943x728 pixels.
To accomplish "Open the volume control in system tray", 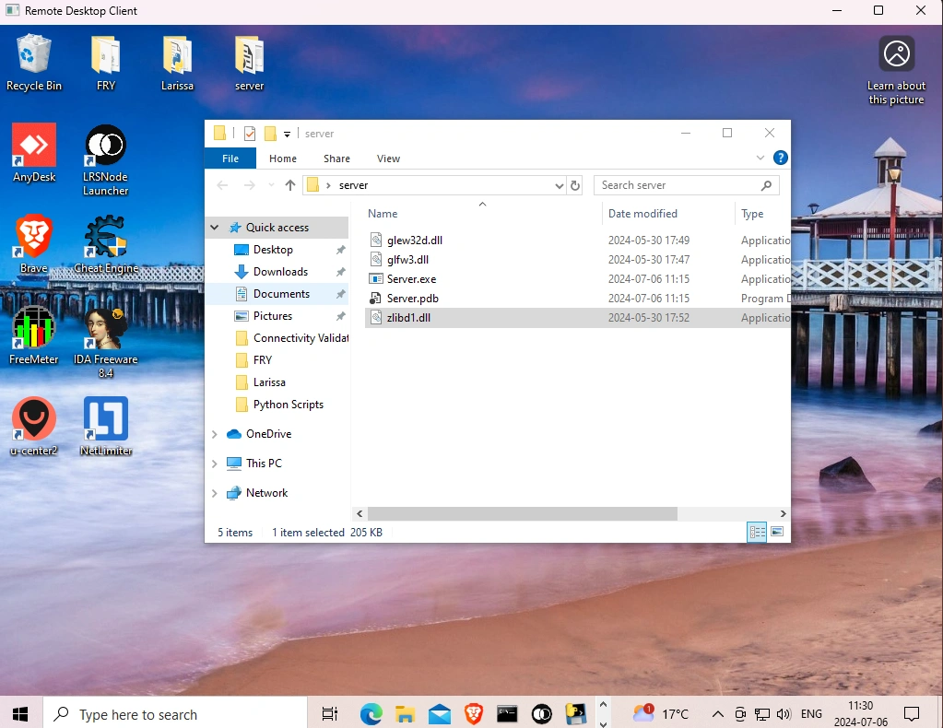I will 784,714.
